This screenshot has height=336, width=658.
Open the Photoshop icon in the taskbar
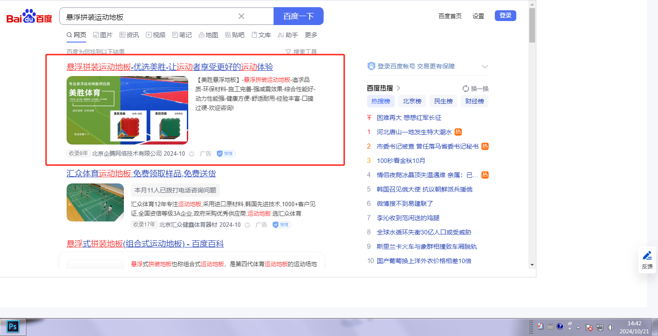(13, 327)
